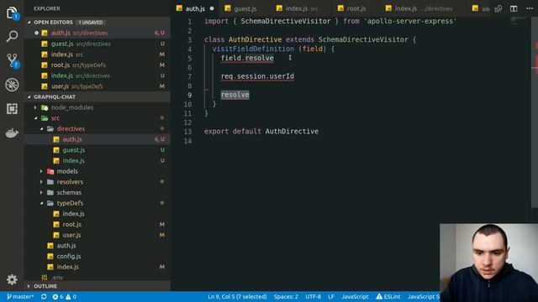Image resolution: width=538 pixels, height=302 pixels.
Task: Select guest.js in directives folder
Action: point(98,150)
